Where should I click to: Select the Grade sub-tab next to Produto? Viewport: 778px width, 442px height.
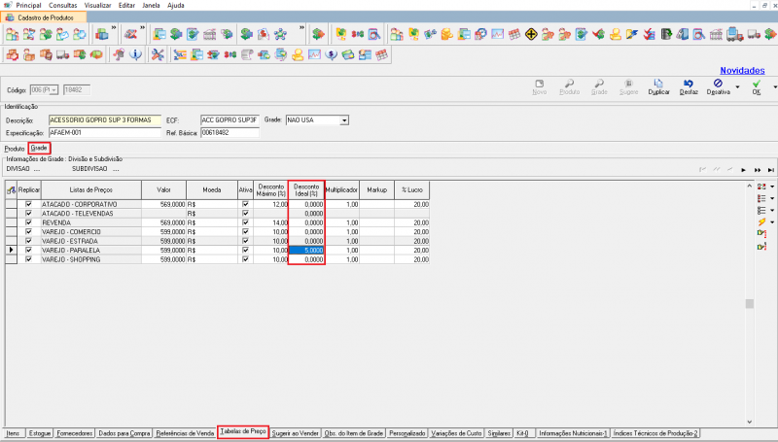[39, 148]
